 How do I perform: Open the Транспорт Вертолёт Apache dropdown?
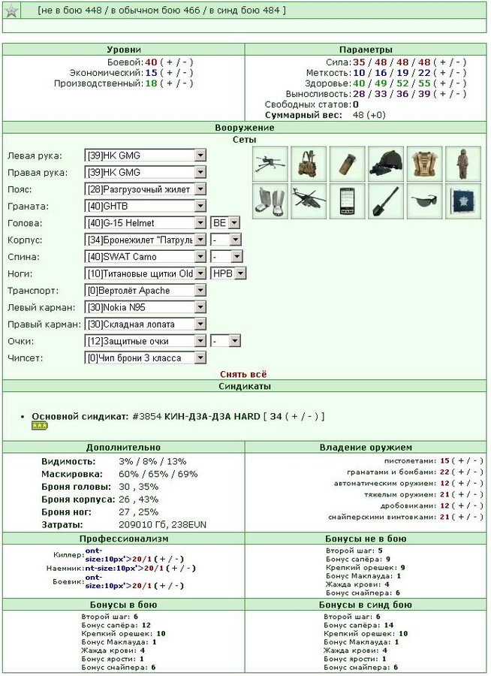[146, 290]
